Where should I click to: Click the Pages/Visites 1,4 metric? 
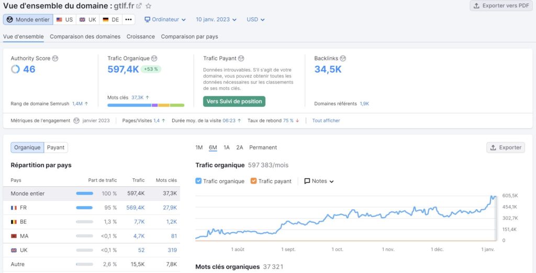(x=144, y=121)
